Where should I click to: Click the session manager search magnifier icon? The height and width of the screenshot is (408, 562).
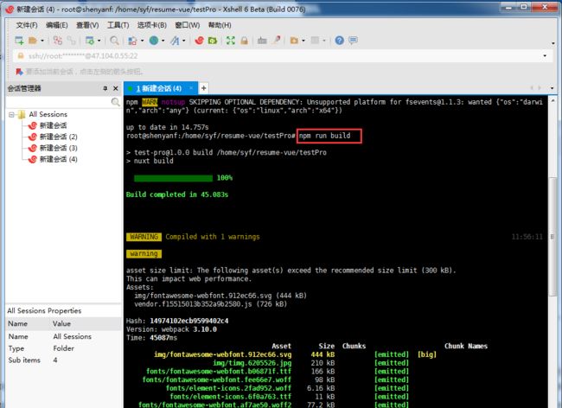(x=115, y=102)
